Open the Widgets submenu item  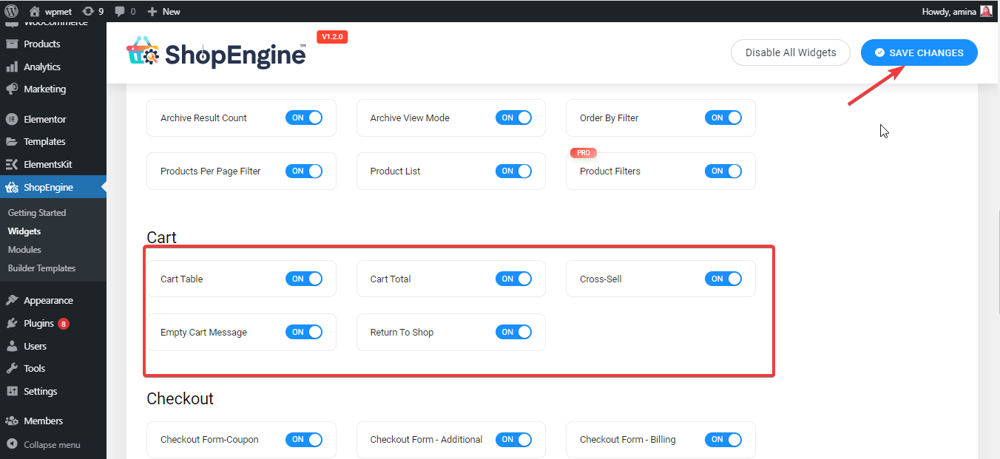click(x=24, y=231)
